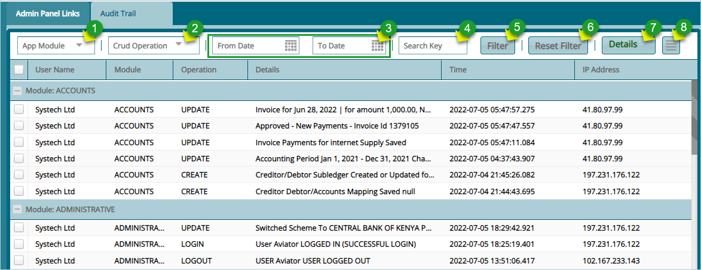This screenshot has width=701, height=270.
Task: Collapse the Module: ACCOUNTS group
Action: (17, 91)
